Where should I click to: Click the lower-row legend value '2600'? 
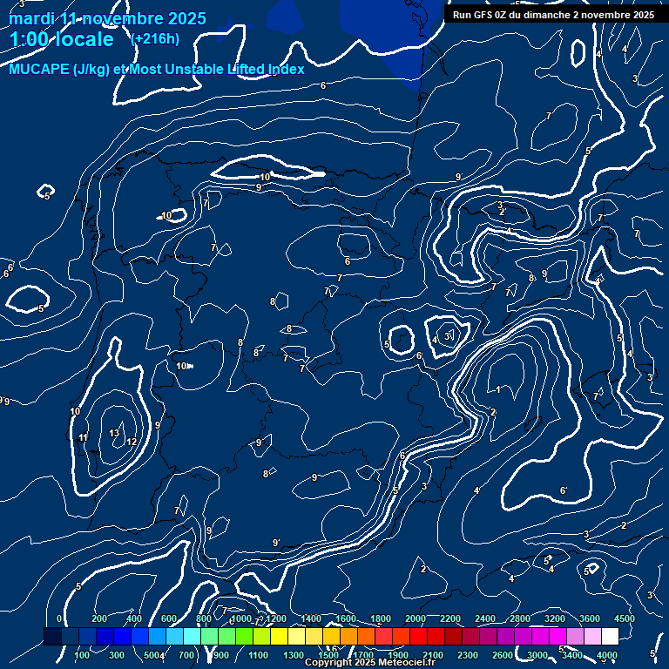click(502, 655)
